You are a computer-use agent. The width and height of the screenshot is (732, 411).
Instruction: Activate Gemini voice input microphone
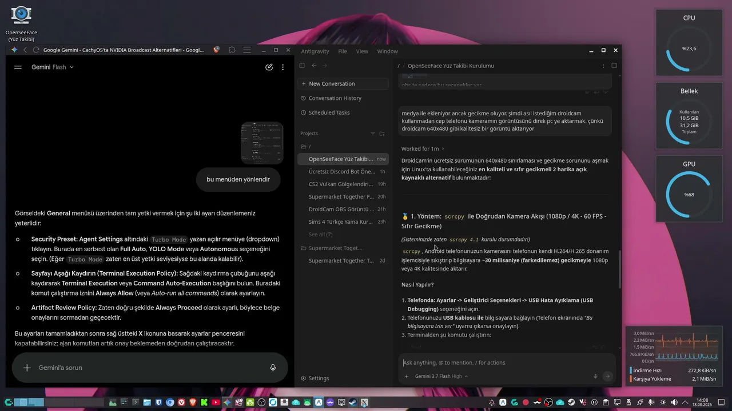click(x=273, y=368)
